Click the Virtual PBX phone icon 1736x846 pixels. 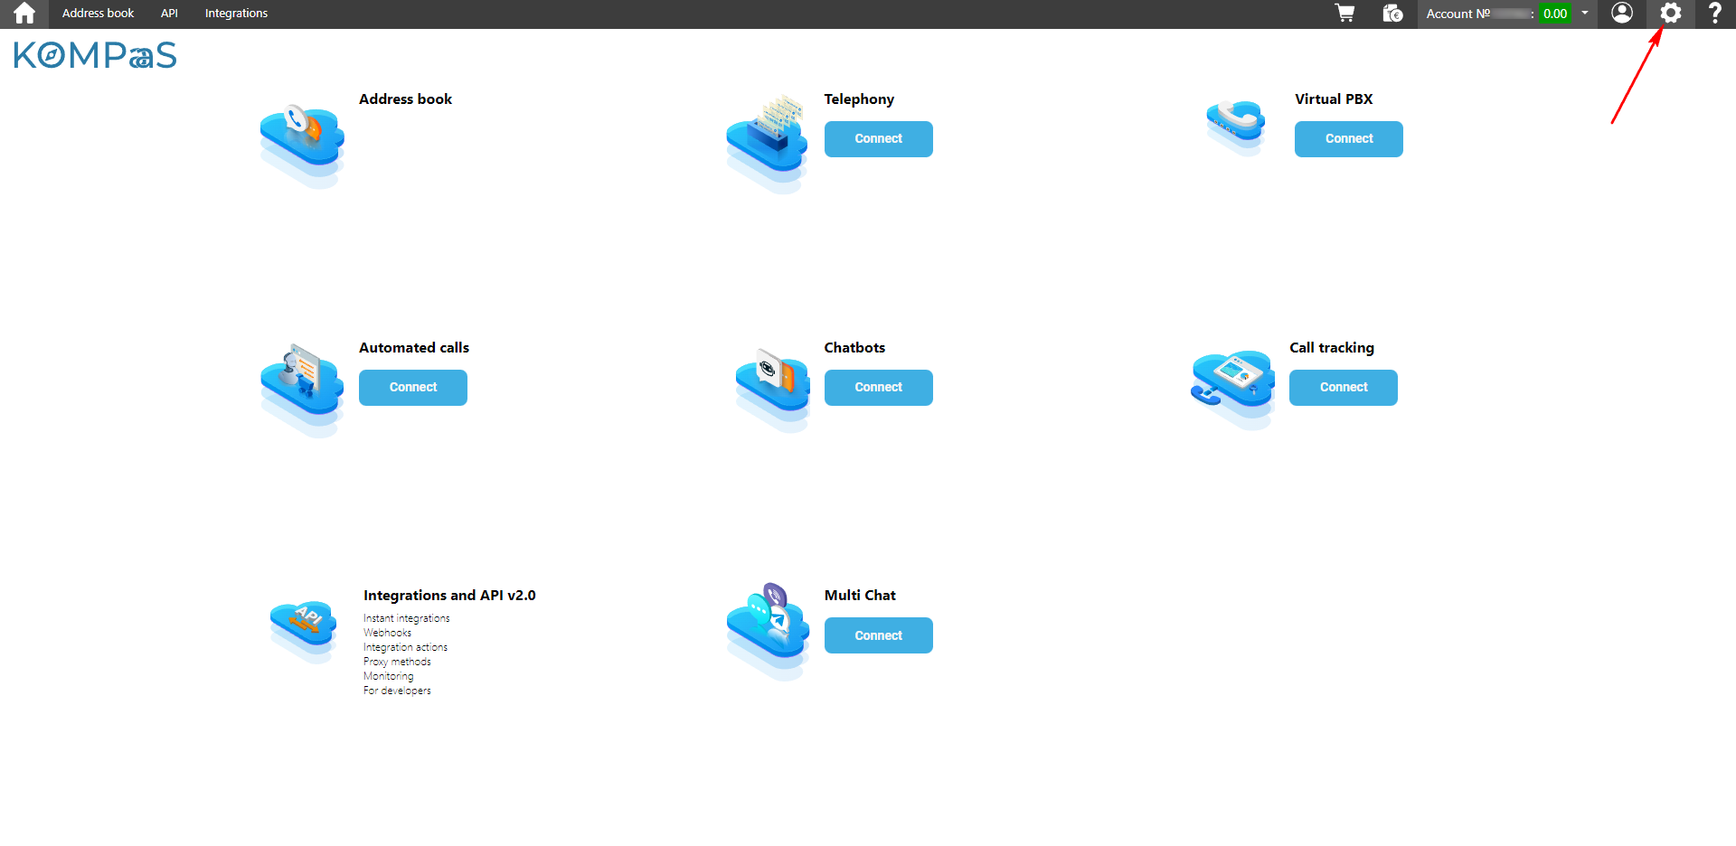(1235, 127)
